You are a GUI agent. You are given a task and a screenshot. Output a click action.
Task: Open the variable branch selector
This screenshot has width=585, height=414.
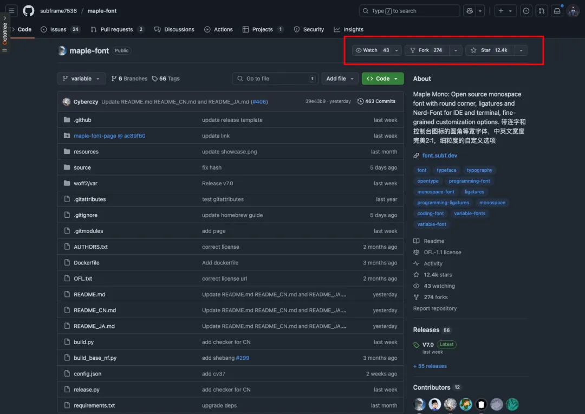(81, 79)
